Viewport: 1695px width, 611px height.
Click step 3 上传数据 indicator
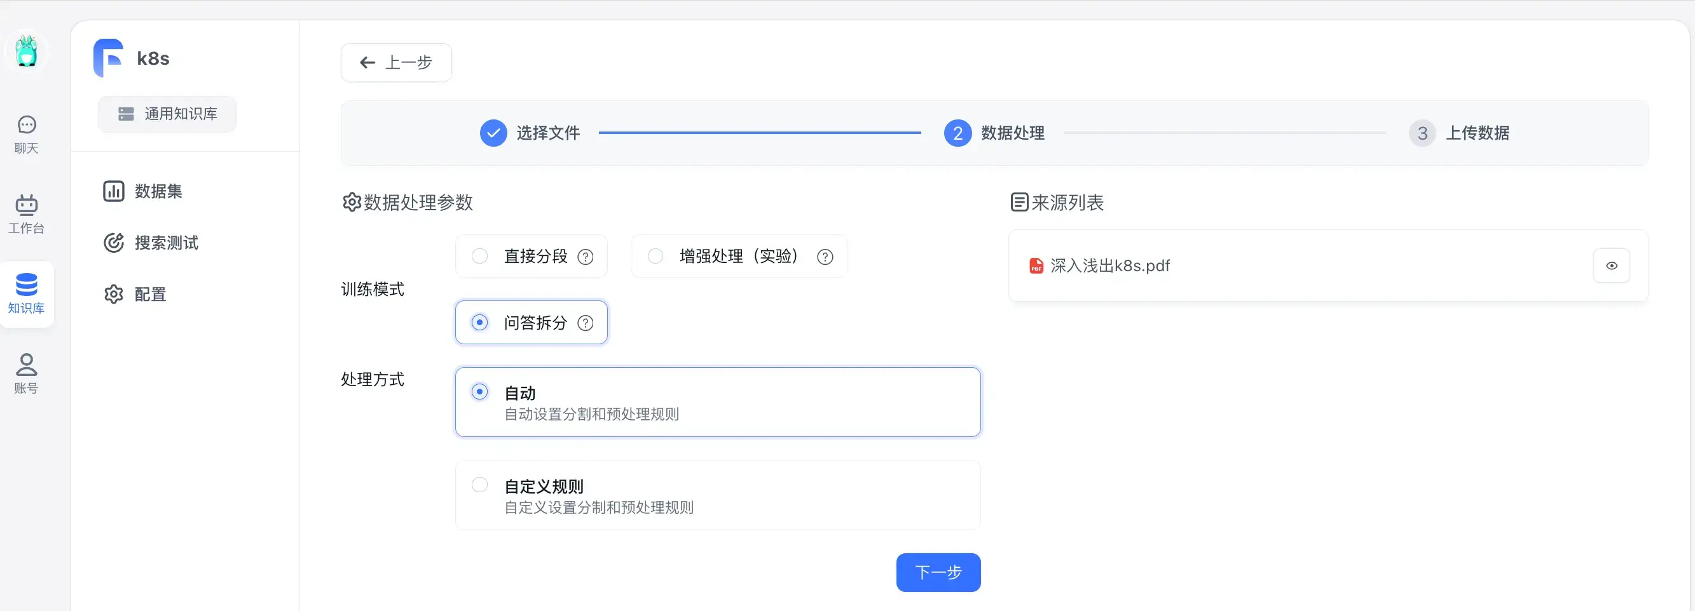pyautogui.click(x=1422, y=133)
